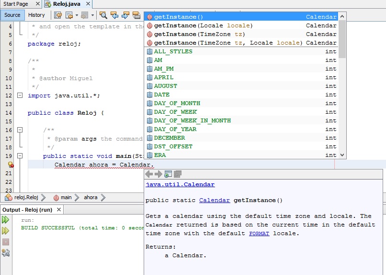Switch editor to Source view
This screenshot has width=386, height=275.
click(12, 15)
